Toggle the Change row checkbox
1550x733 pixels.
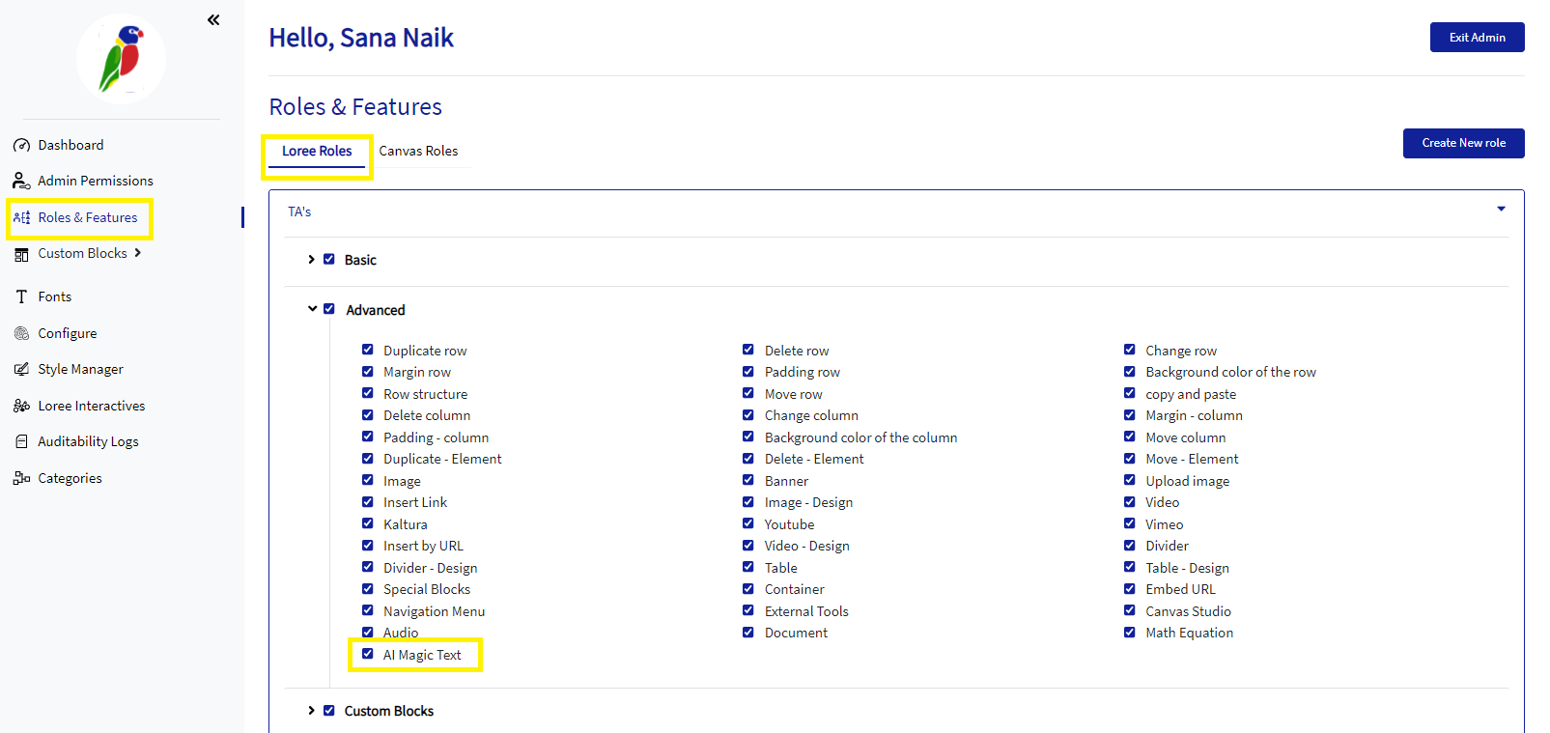(x=1130, y=350)
